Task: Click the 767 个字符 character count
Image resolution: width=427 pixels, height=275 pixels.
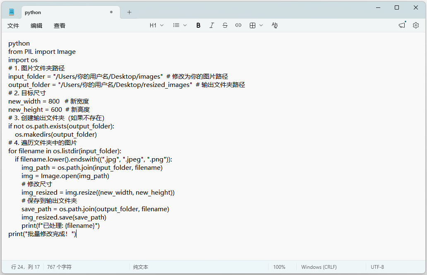Action: [59, 267]
